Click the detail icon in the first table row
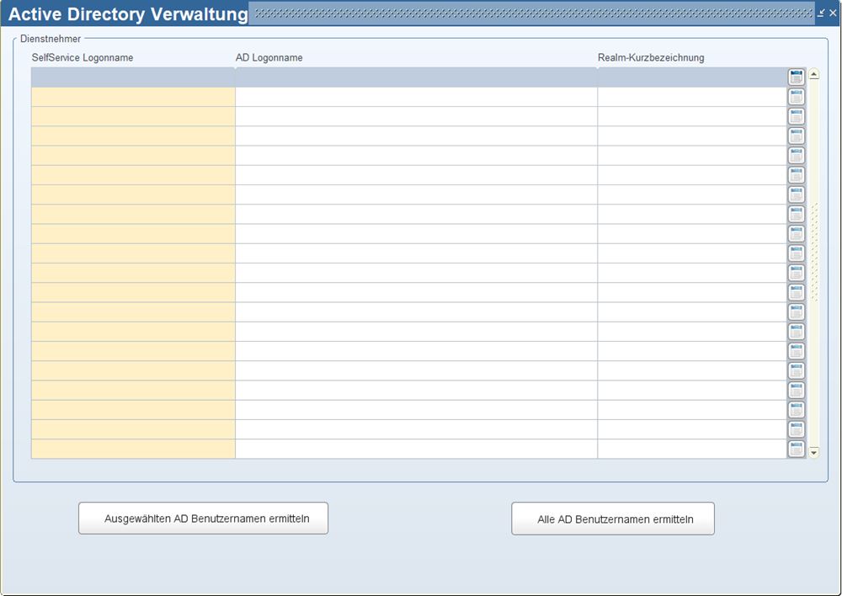 [x=796, y=77]
